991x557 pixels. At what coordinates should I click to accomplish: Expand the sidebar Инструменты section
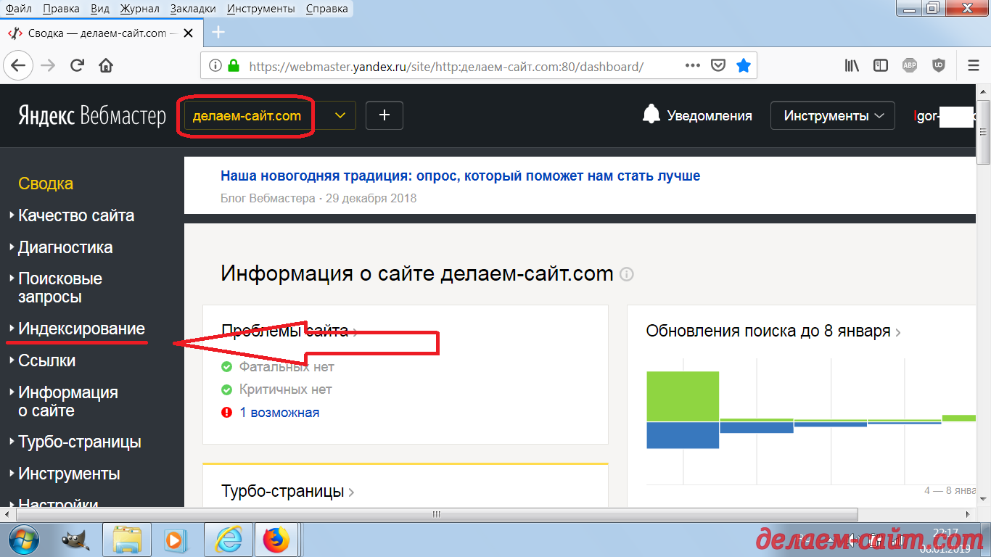point(69,474)
